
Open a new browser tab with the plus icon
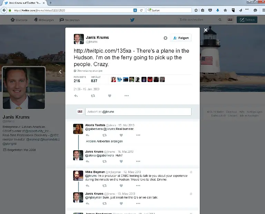(51, 3)
